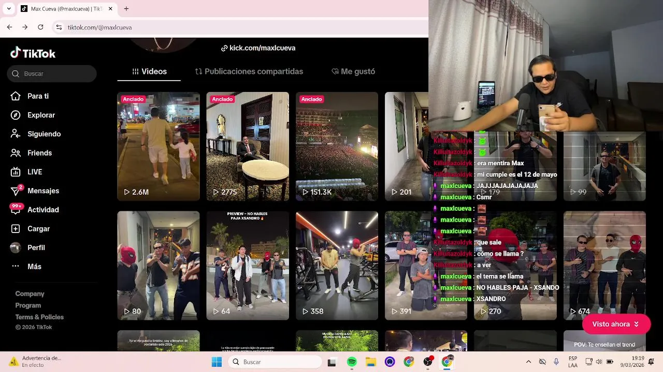Click the Explorar compass icon
This screenshot has width=663, height=372.
click(16, 115)
